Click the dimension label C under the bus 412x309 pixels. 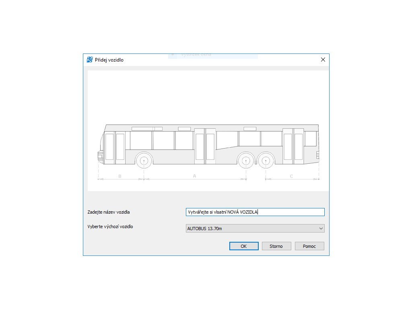pyautogui.click(x=291, y=176)
